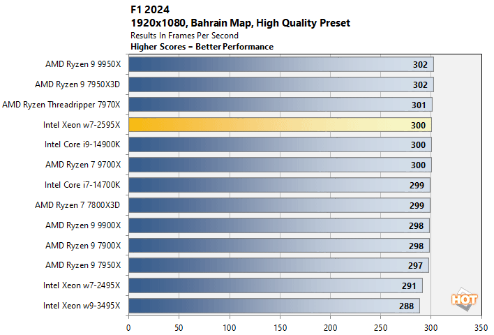The height and width of the screenshot is (335, 494).
Task: Select the 'AMD Ryzen 7 7800X3D' label
Action: click(x=77, y=205)
